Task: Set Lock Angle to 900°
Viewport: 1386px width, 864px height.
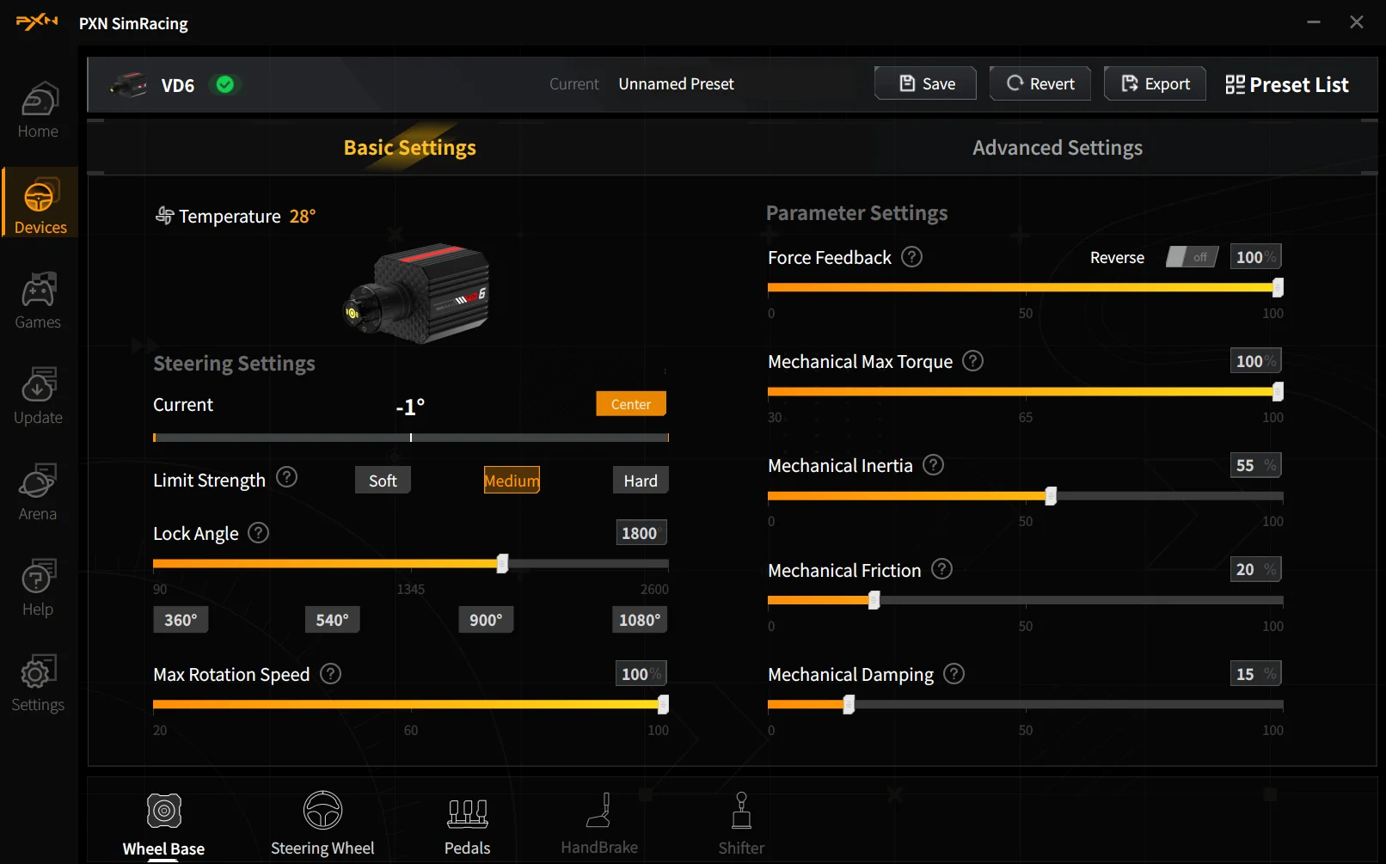Action: [x=485, y=619]
